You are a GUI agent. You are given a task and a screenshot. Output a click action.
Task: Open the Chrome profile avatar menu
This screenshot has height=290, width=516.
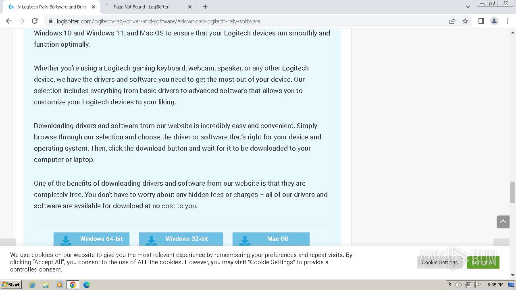494,21
